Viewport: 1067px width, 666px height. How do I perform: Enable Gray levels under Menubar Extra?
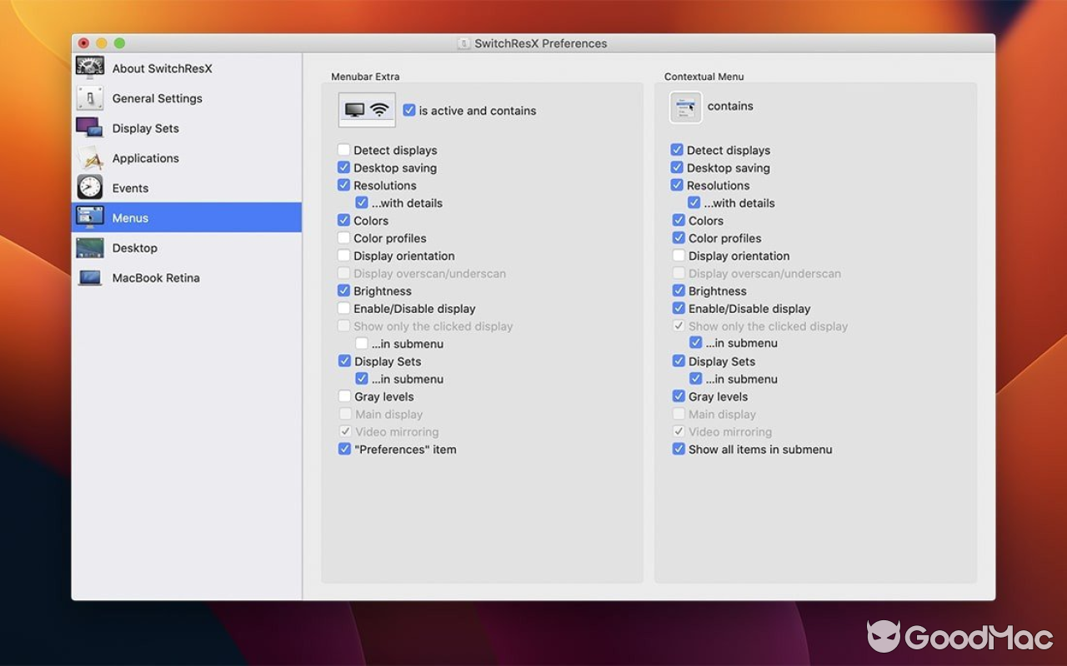point(343,396)
